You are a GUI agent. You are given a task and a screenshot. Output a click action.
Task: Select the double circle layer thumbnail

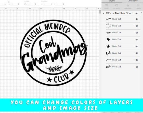[x=108, y=26]
